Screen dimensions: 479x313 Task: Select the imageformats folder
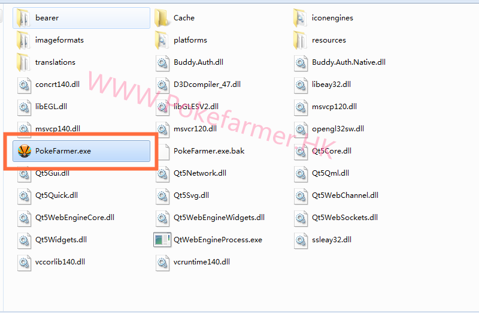(x=50, y=40)
